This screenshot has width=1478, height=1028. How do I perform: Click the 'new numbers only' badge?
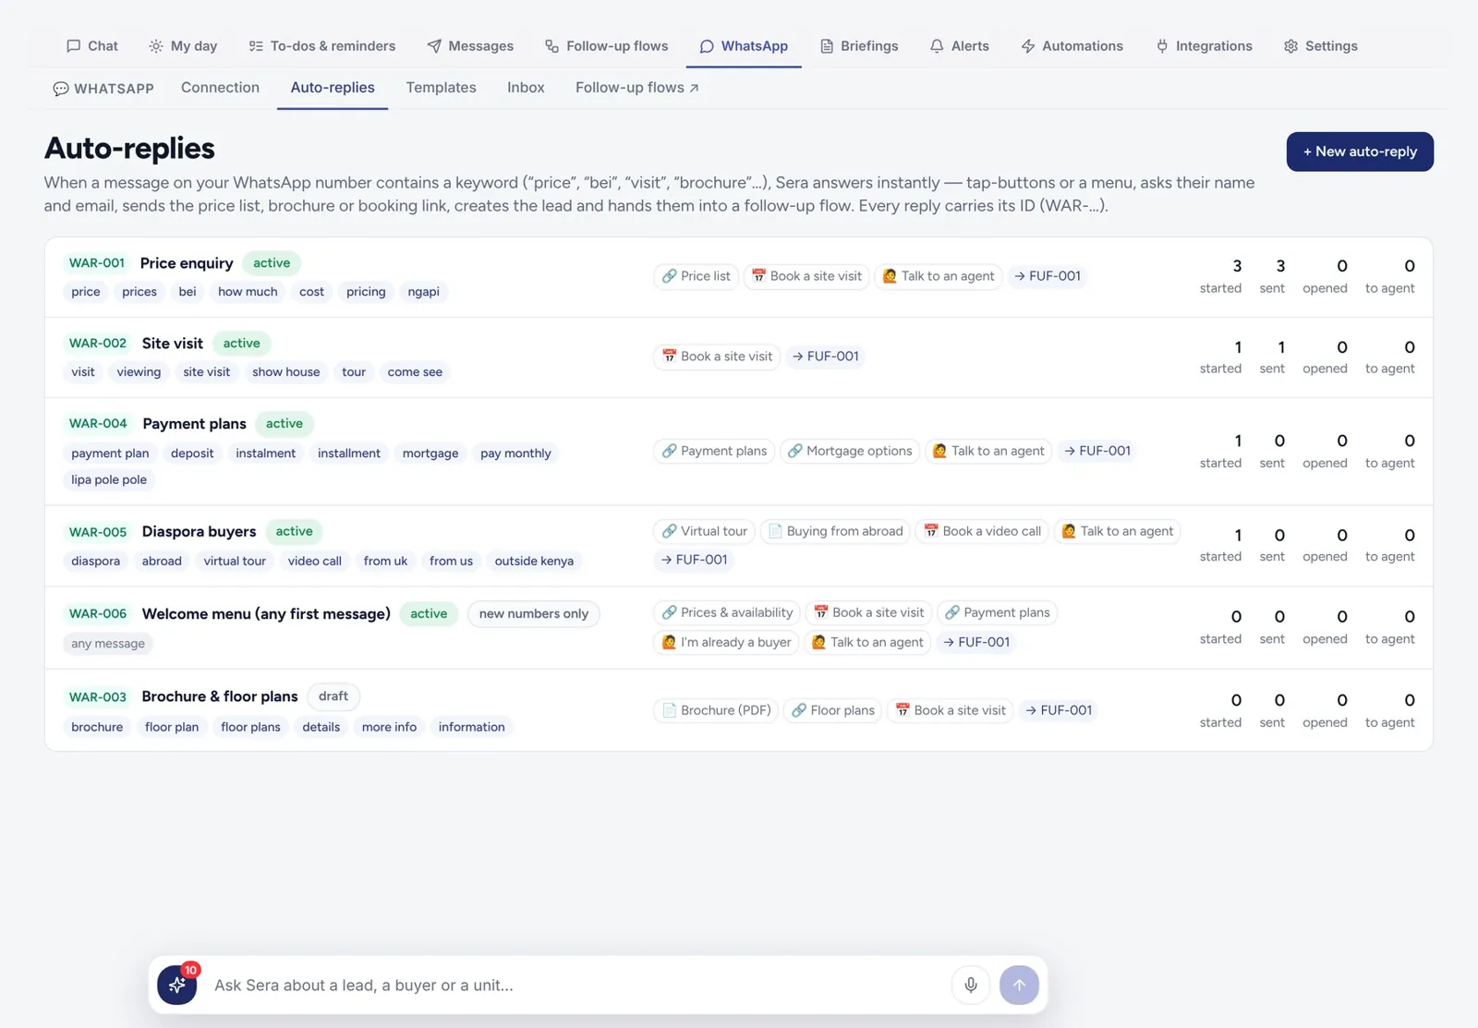pyautogui.click(x=533, y=613)
